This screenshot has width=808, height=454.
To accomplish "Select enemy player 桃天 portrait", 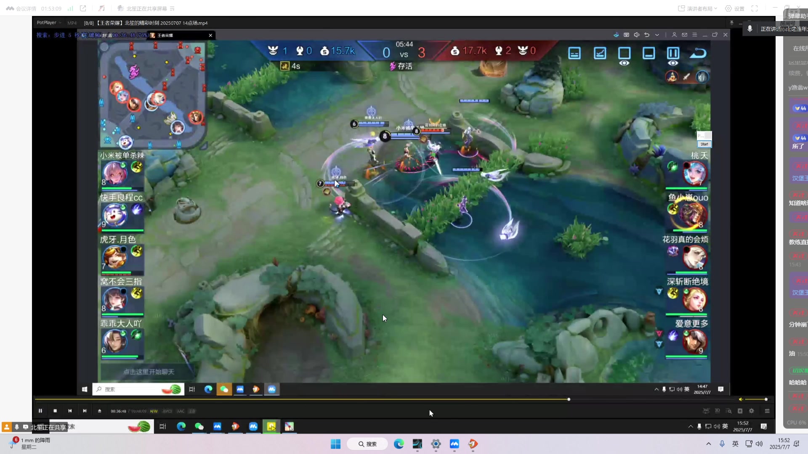I will 695,173.
